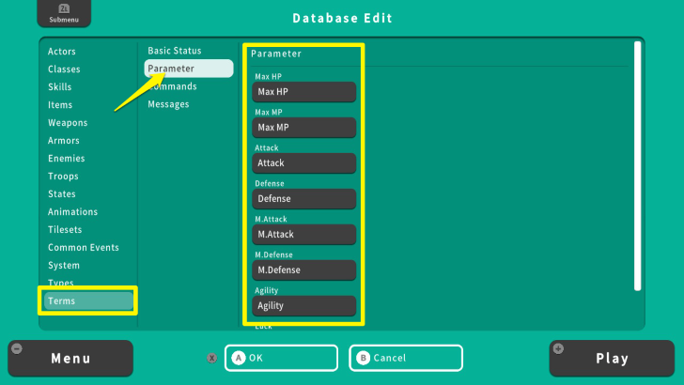Viewport: 684px width, 385px height.
Task: Edit the Defense term field
Action: tap(304, 199)
